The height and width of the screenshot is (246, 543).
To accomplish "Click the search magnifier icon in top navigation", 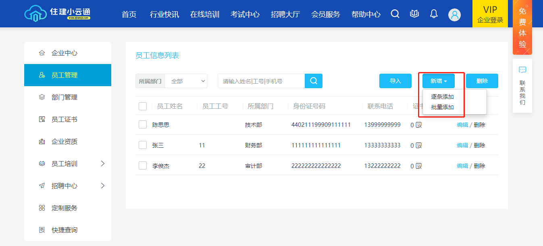I will point(395,14).
